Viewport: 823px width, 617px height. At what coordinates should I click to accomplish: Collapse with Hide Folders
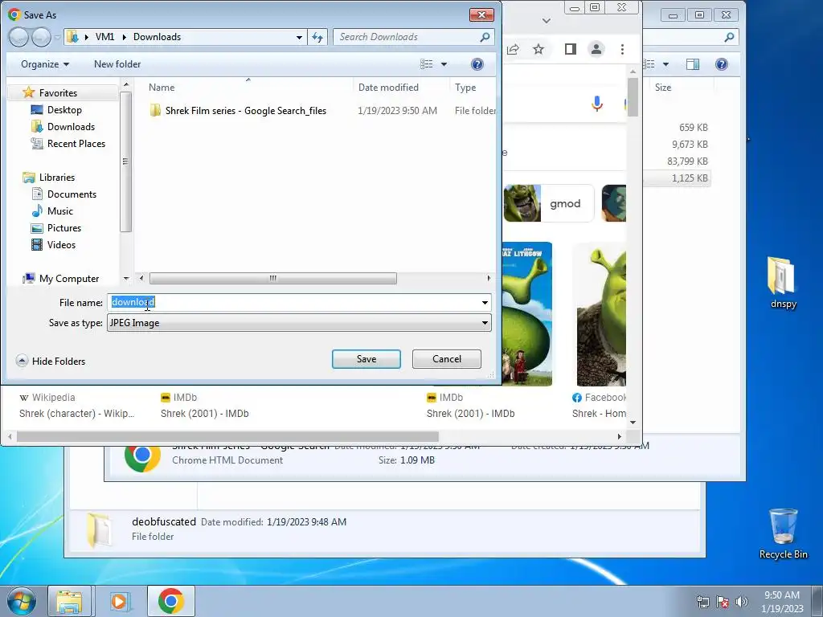51,361
